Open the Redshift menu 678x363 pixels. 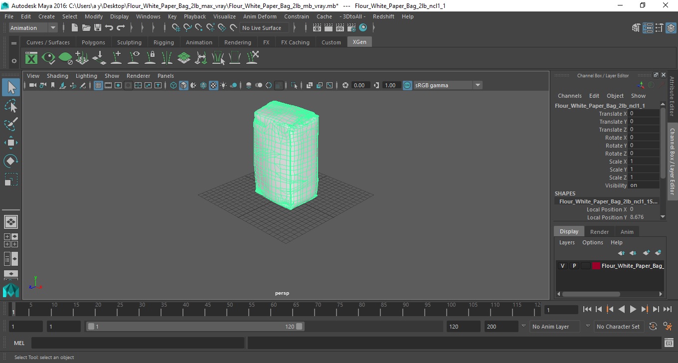(x=383, y=16)
